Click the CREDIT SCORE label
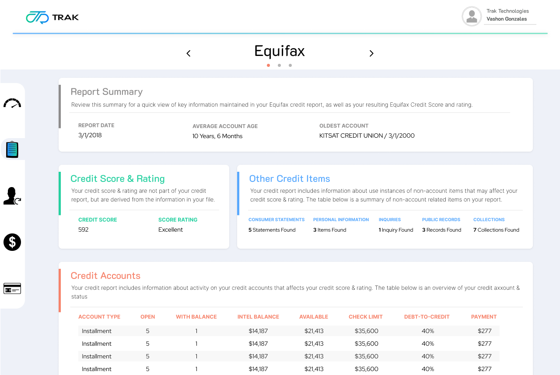This screenshot has height=375, width=560. [x=98, y=220]
